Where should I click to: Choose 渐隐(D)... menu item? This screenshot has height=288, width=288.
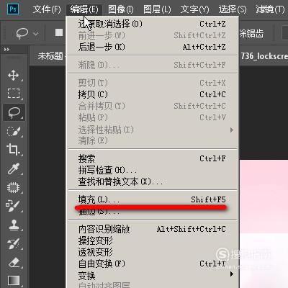click(x=152, y=65)
